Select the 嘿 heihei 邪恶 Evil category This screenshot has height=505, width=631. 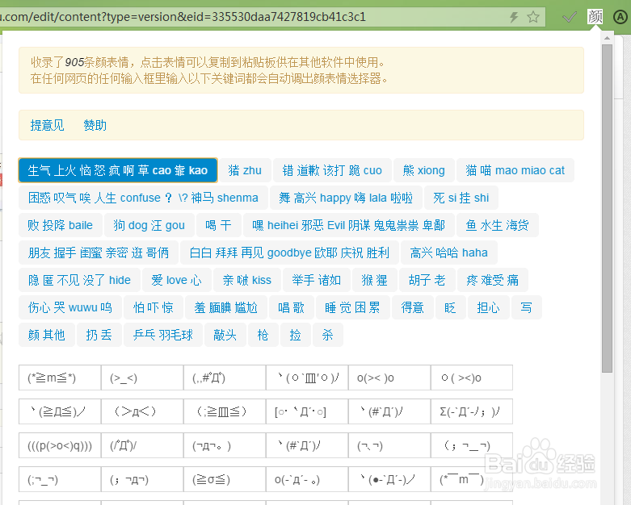pos(348,225)
